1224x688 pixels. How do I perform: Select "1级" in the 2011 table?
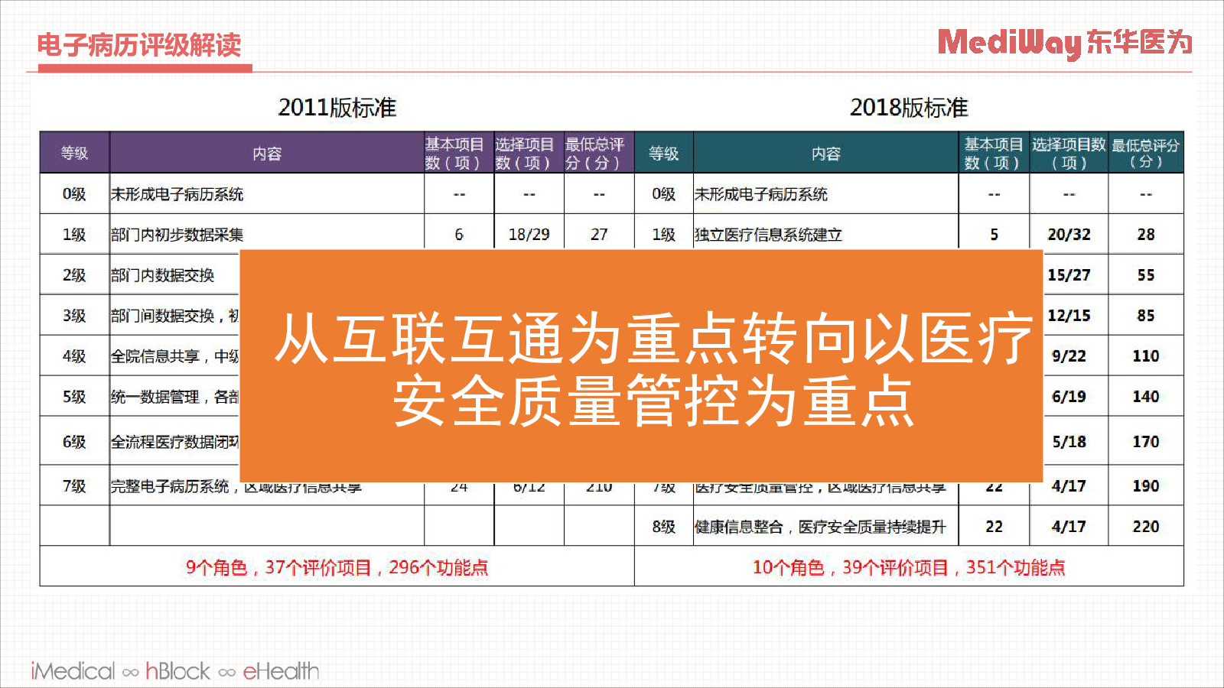point(74,235)
